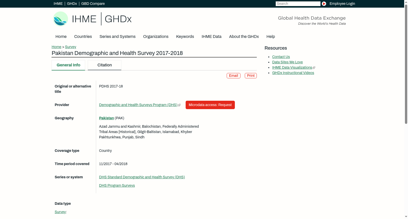Viewport: 408px width, 219px height.
Task: Switch to the Citation tab
Action: point(105,65)
